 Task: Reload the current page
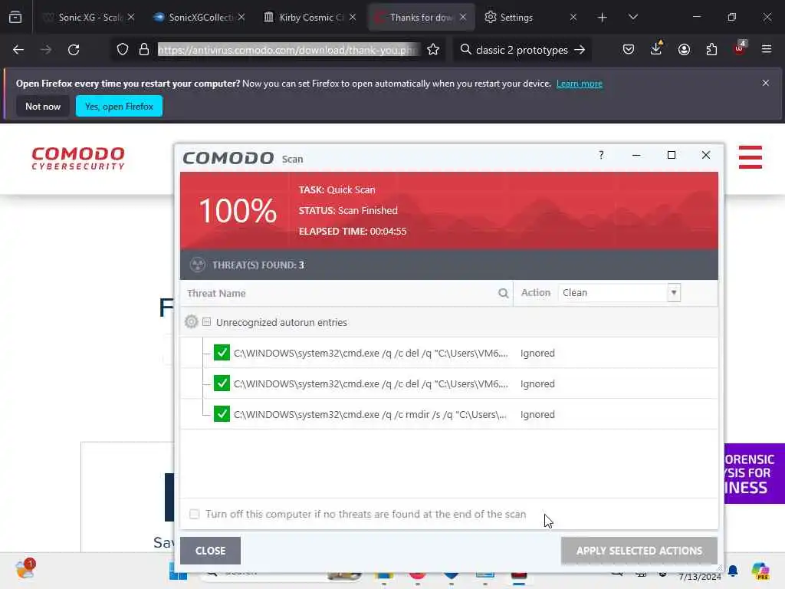(x=74, y=50)
